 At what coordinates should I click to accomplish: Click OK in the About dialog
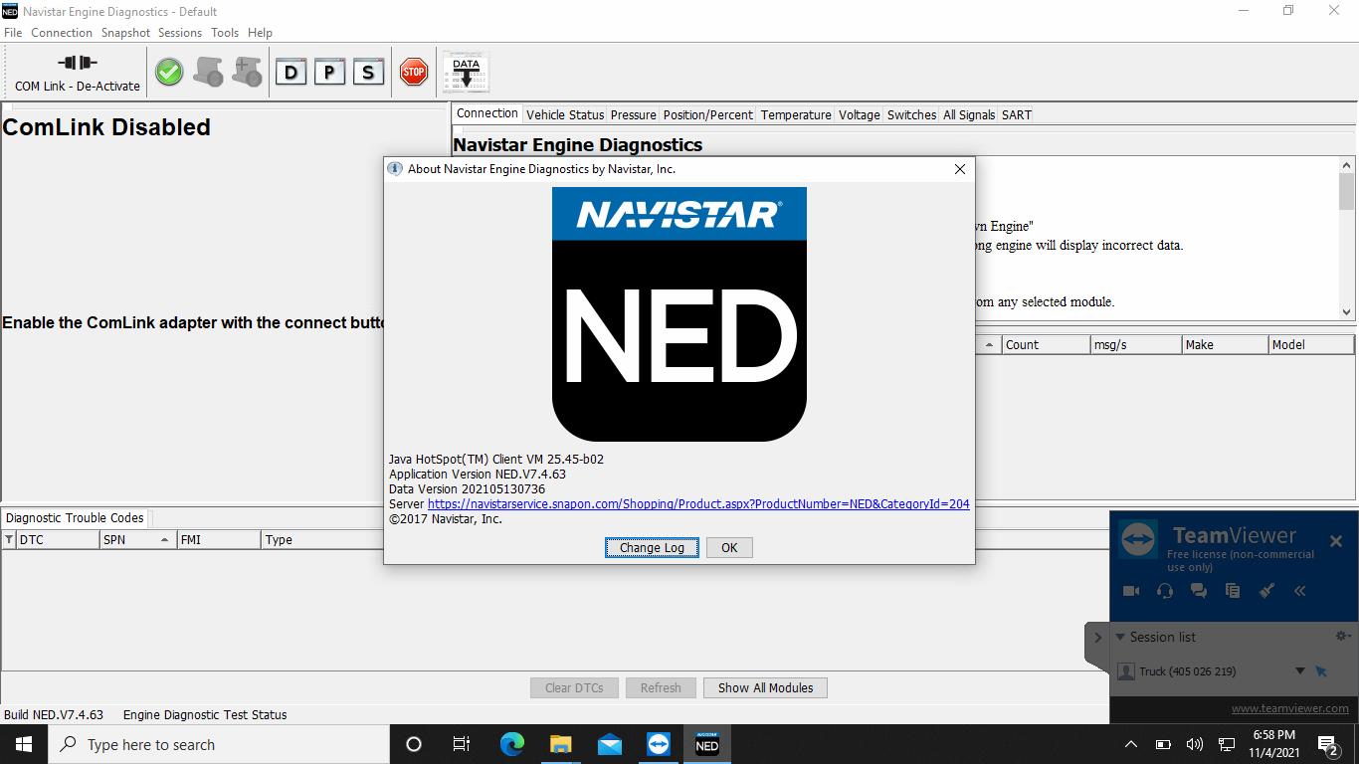point(729,547)
